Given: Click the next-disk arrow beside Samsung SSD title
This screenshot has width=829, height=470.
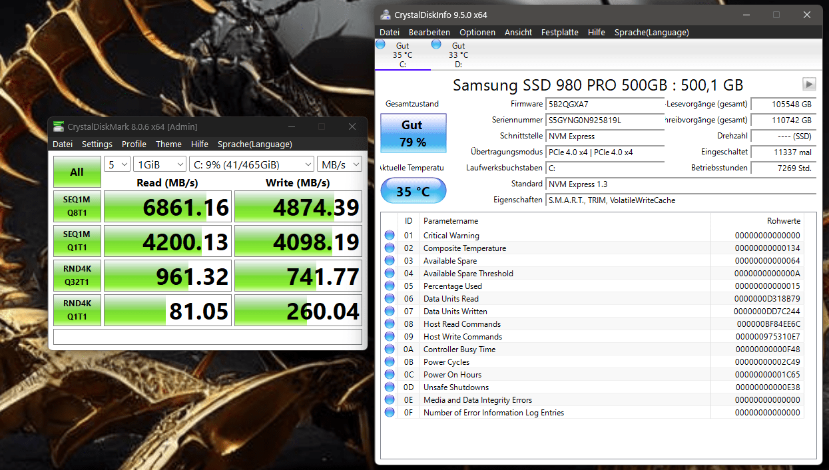Looking at the screenshot, I should pyautogui.click(x=809, y=85).
